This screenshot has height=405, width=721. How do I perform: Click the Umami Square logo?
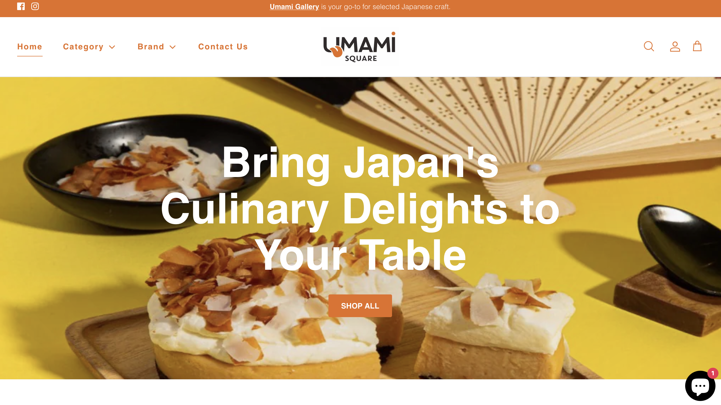coord(359,47)
